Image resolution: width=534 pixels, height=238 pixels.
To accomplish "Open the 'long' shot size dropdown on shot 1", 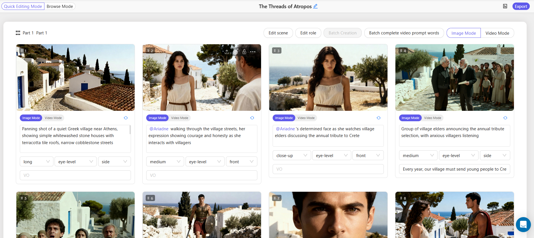I will (36, 162).
